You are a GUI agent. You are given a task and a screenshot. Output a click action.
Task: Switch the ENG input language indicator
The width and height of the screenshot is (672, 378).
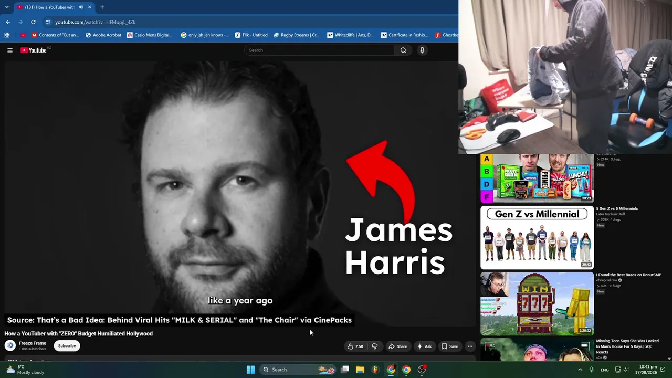point(605,370)
